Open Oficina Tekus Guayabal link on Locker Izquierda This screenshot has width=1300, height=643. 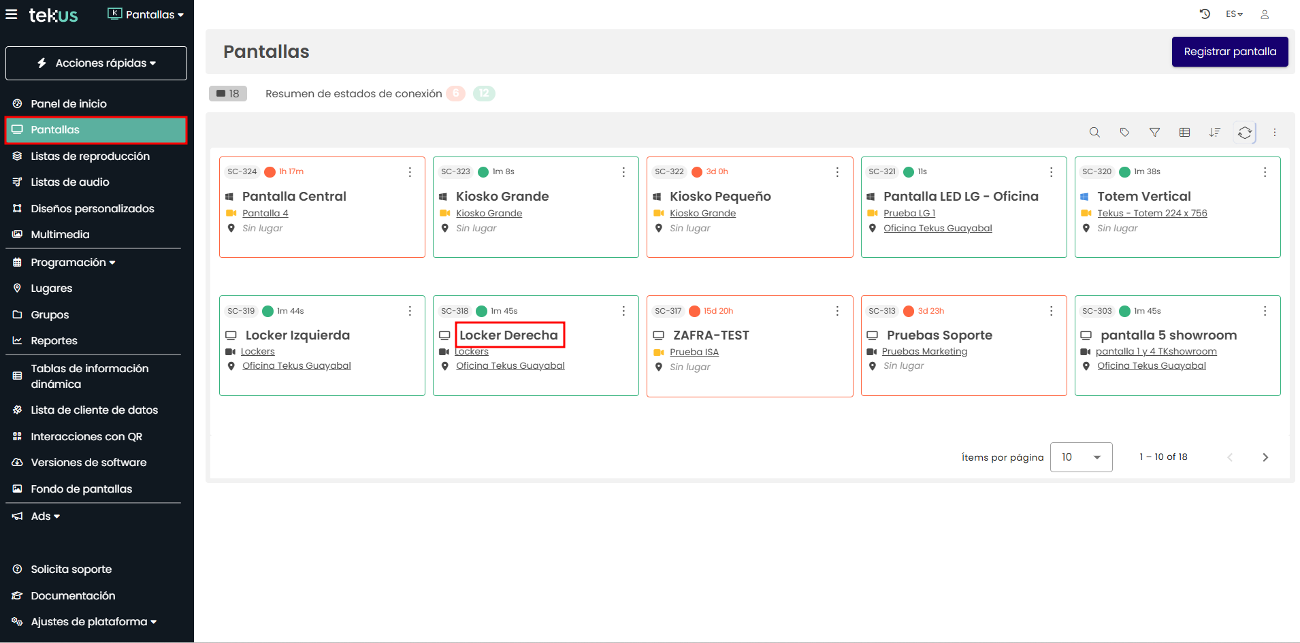click(x=296, y=366)
